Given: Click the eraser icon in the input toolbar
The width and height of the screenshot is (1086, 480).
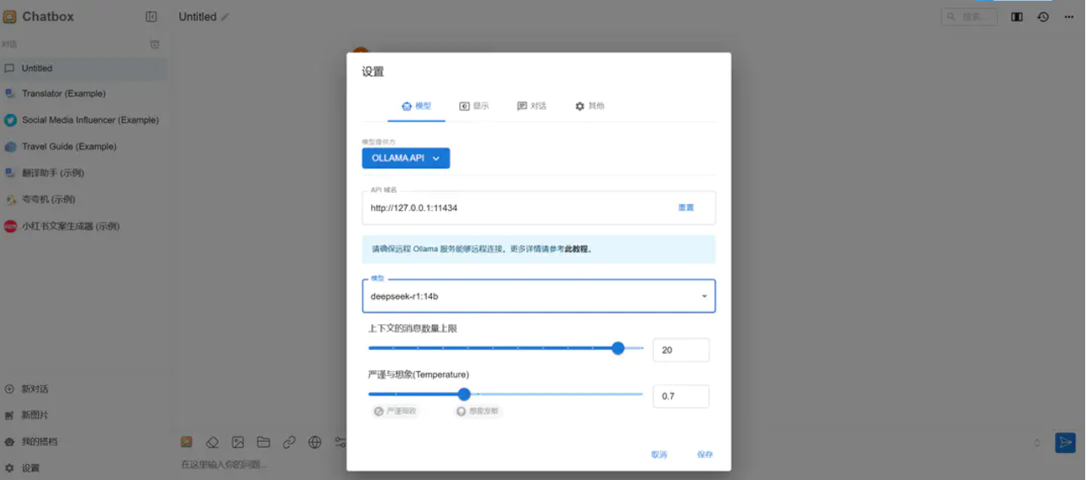Looking at the screenshot, I should (213, 442).
